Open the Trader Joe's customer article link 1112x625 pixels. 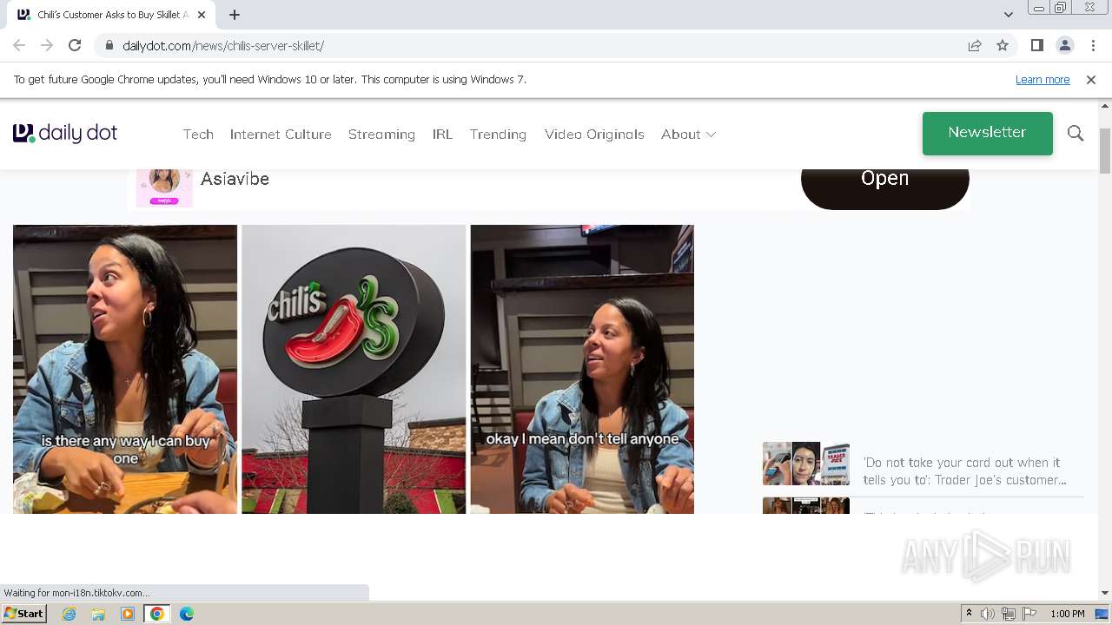coord(964,470)
